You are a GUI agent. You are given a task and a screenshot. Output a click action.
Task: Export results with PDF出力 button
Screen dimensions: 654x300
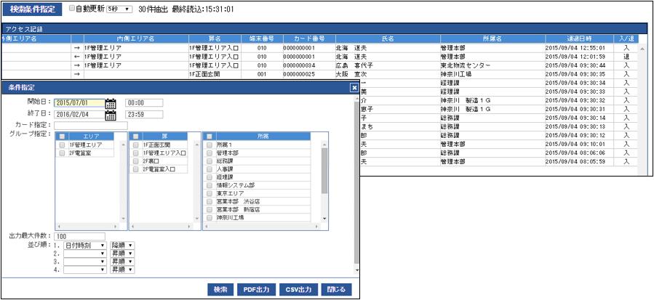point(257,289)
